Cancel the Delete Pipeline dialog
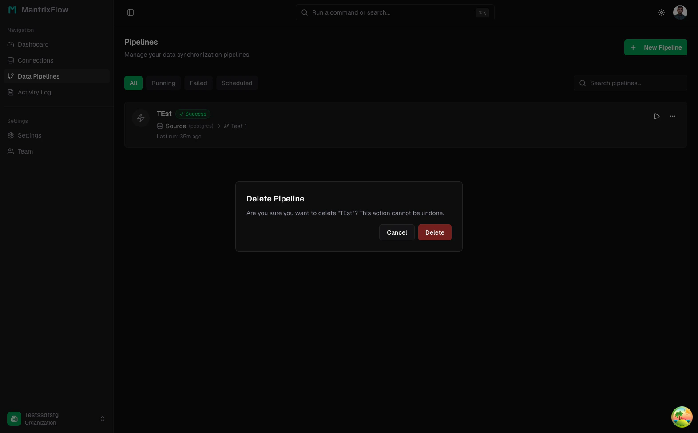The width and height of the screenshot is (698, 433). [397, 232]
